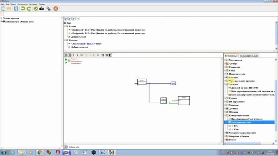Screen dimensions: 278x156
Task: Open the Windows Start menu
Action: pos(3,152)
